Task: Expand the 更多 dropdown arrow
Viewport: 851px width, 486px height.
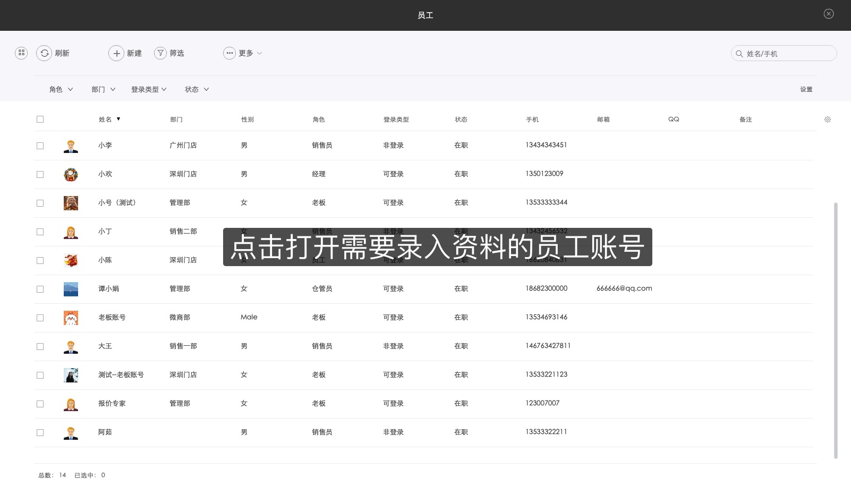Action: point(259,53)
